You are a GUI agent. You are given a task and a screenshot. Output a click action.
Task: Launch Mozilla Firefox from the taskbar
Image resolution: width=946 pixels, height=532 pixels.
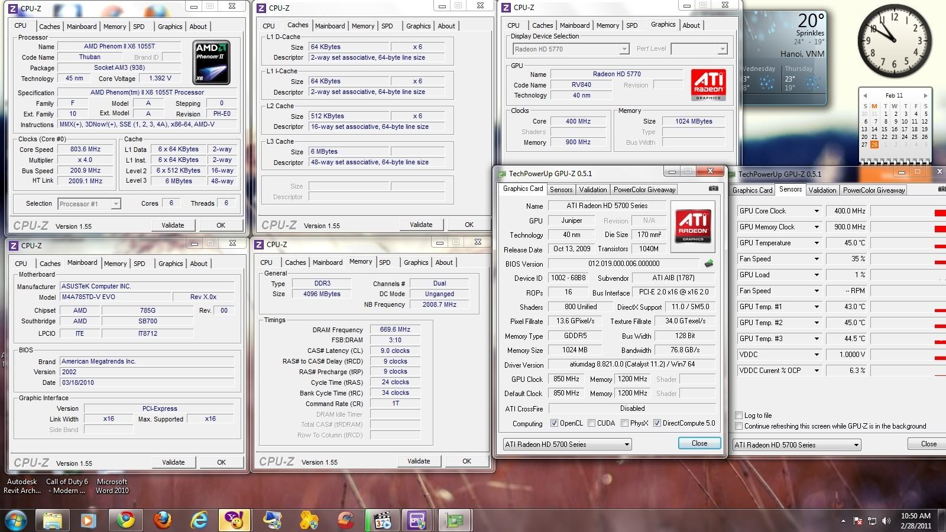162,520
